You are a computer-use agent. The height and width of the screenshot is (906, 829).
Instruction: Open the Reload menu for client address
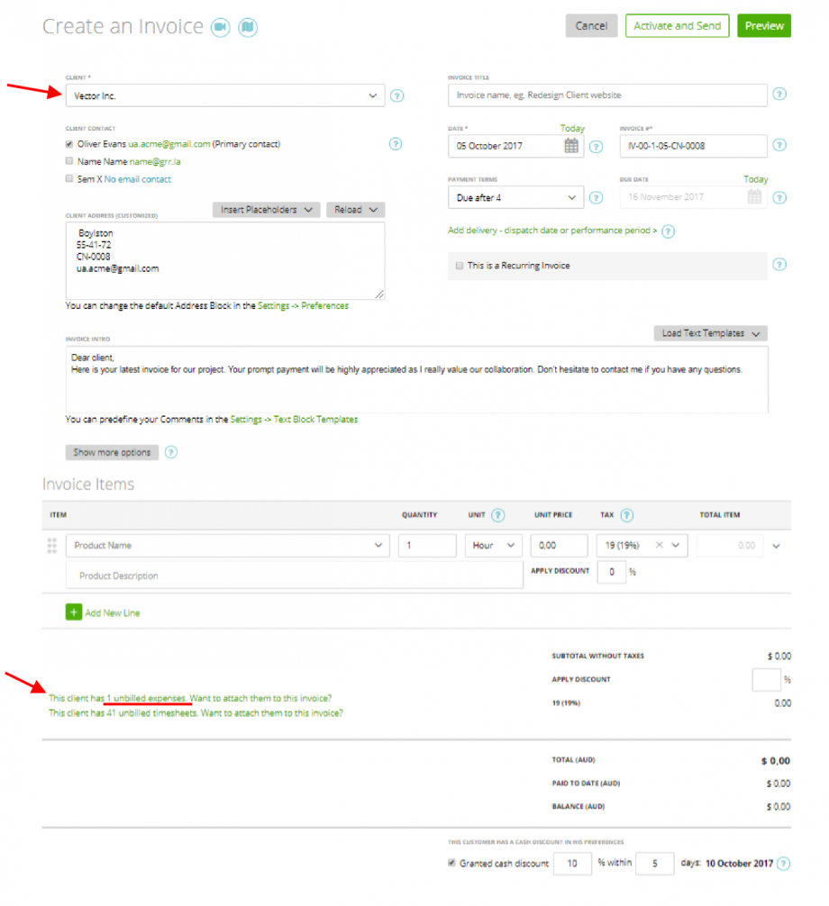(355, 209)
